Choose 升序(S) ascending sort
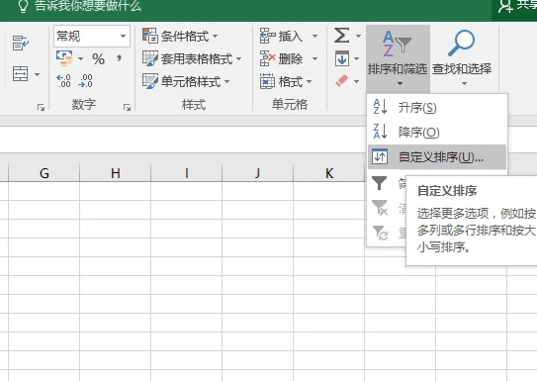The height and width of the screenshot is (381, 537). [437, 108]
